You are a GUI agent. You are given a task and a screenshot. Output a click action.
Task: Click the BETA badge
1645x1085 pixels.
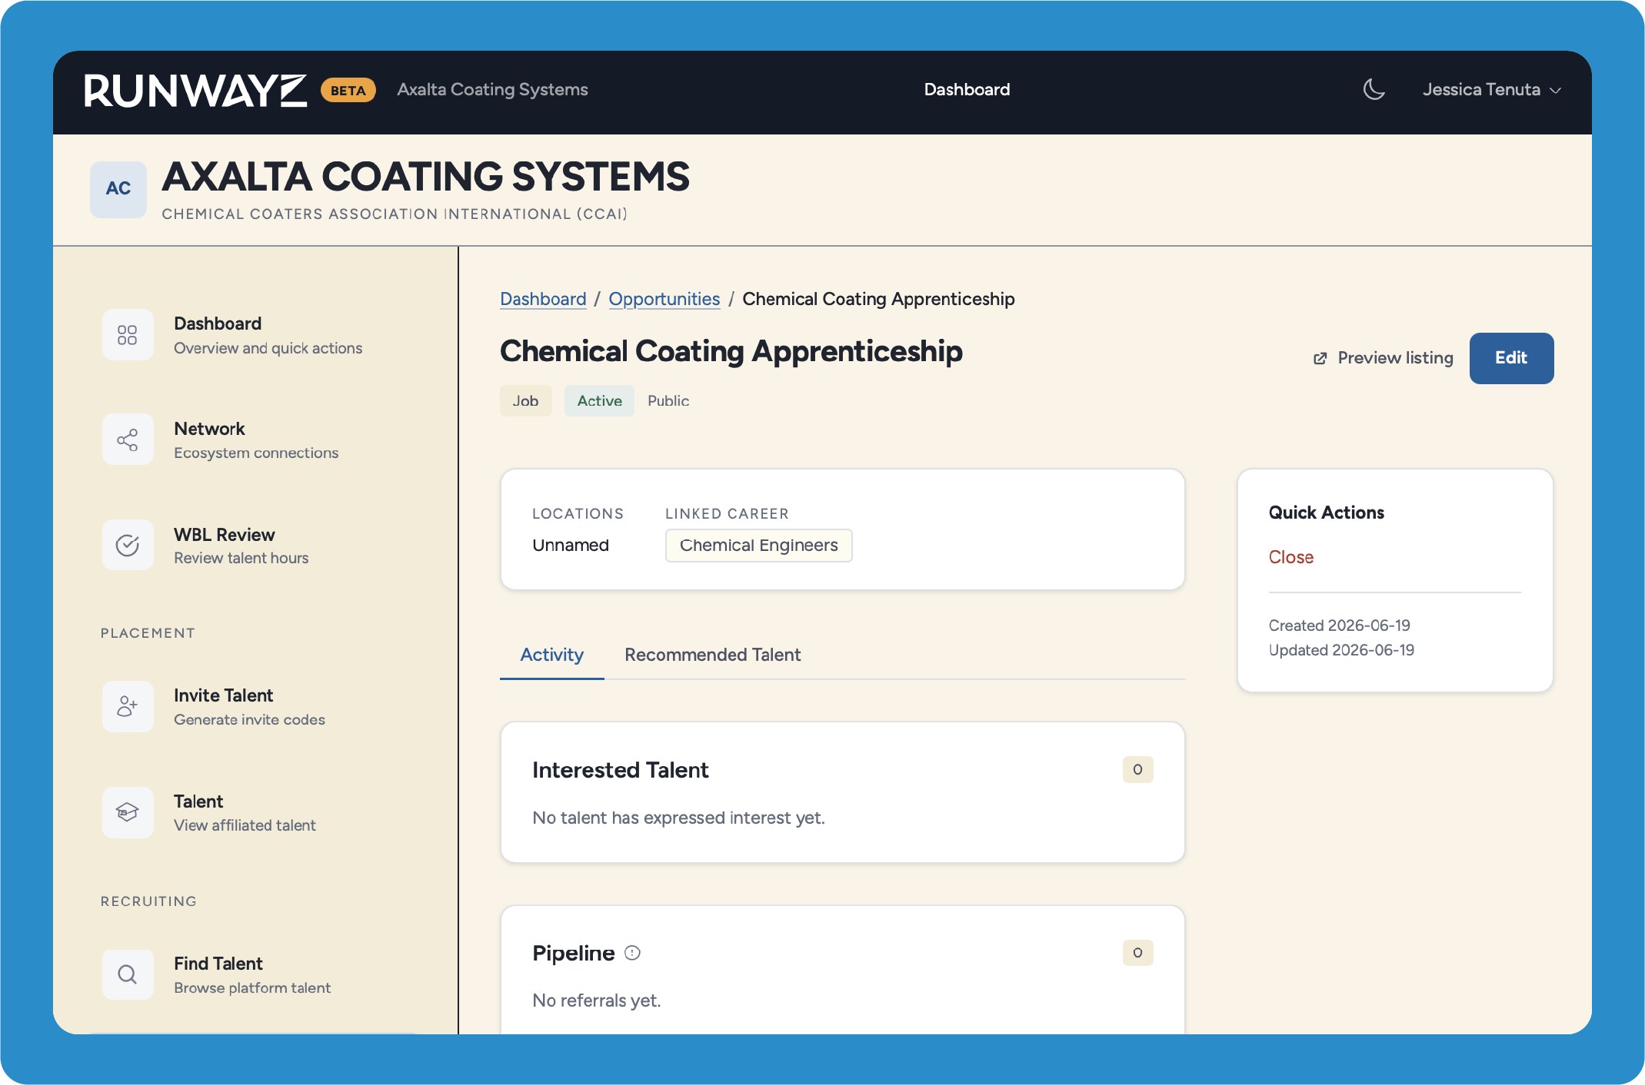pyautogui.click(x=348, y=91)
